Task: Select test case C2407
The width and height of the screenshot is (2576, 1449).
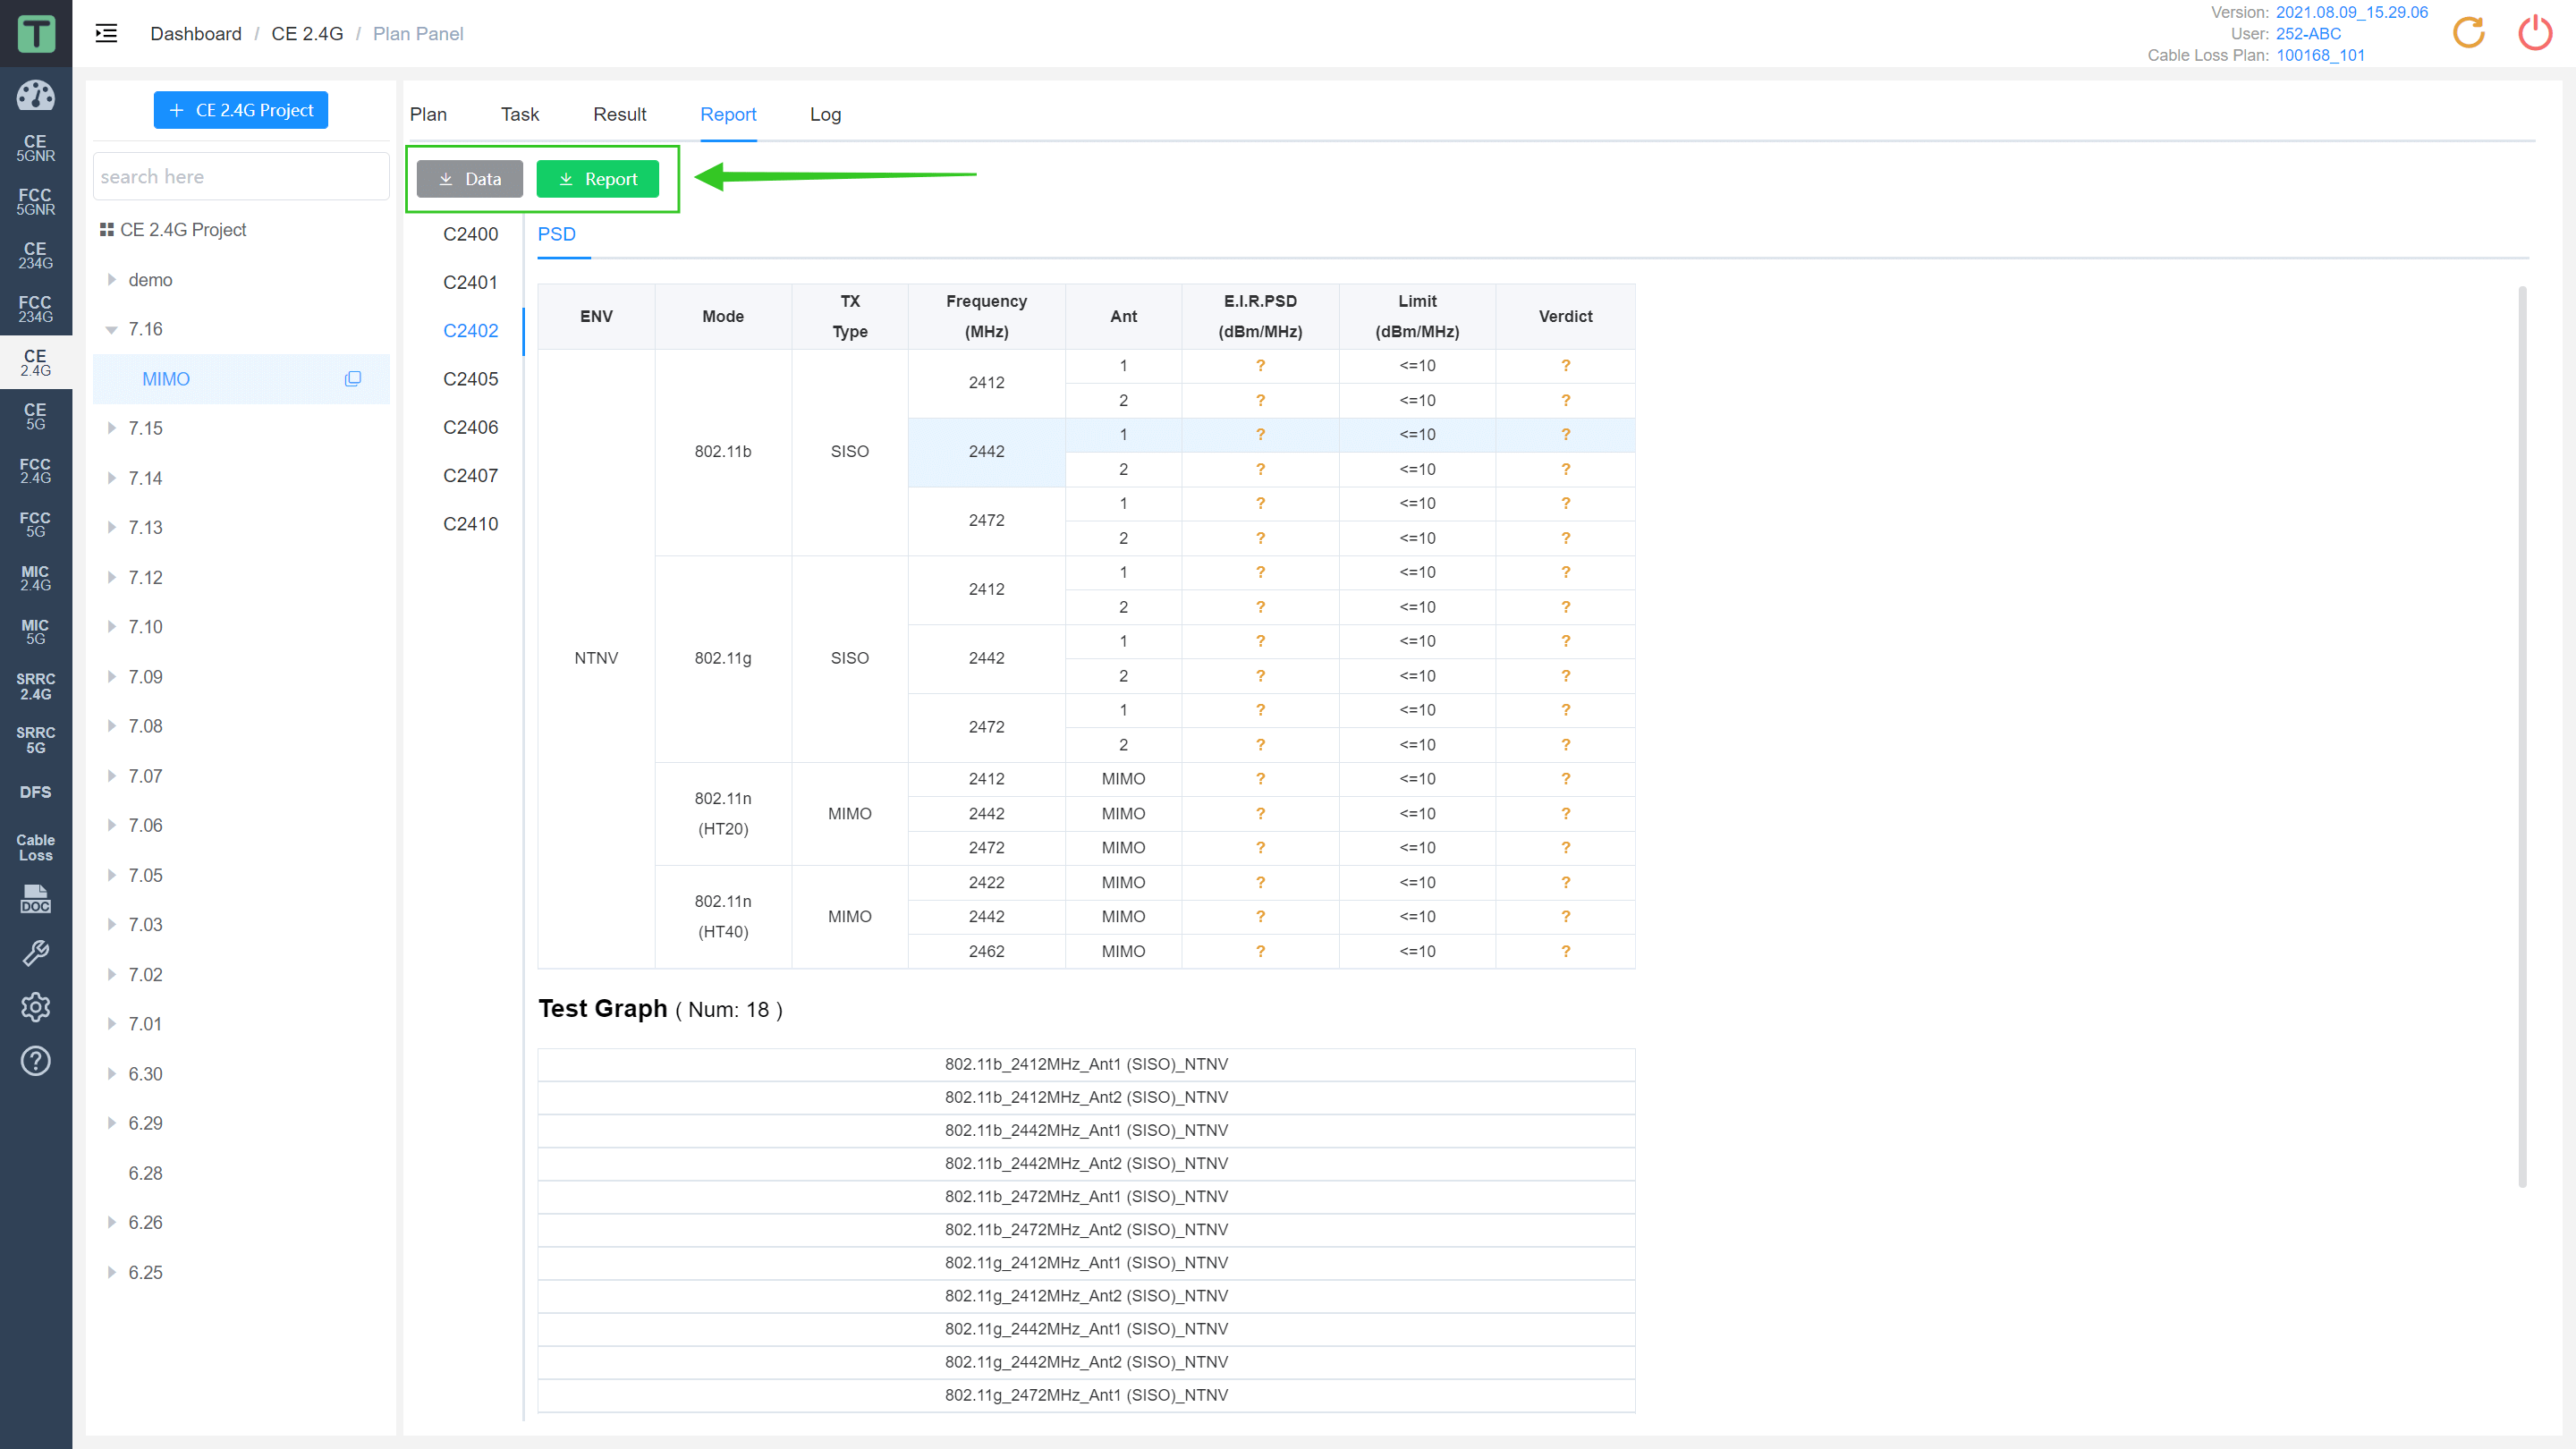Action: pos(470,476)
